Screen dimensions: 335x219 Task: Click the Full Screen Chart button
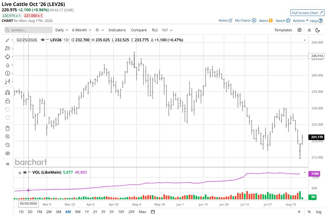[x=307, y=13]
